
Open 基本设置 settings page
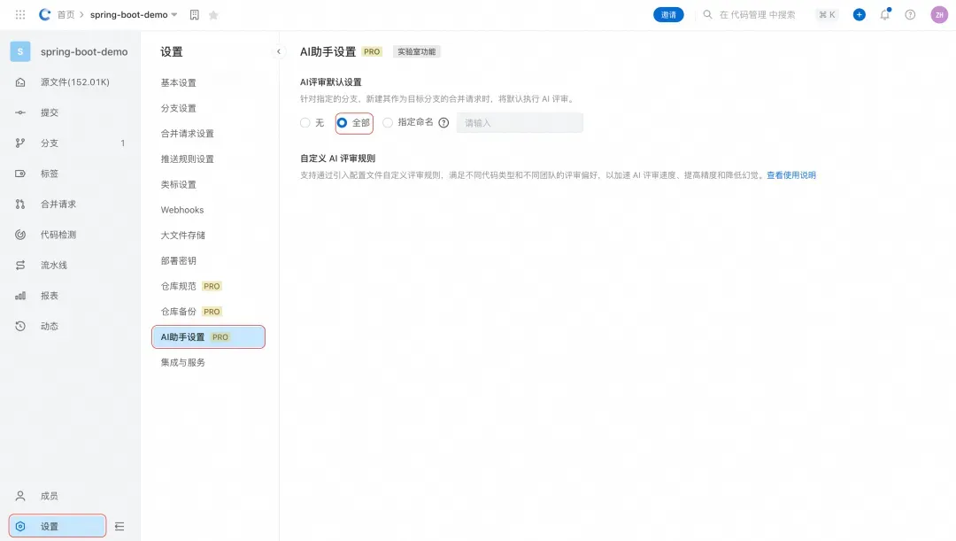point(179,83)
